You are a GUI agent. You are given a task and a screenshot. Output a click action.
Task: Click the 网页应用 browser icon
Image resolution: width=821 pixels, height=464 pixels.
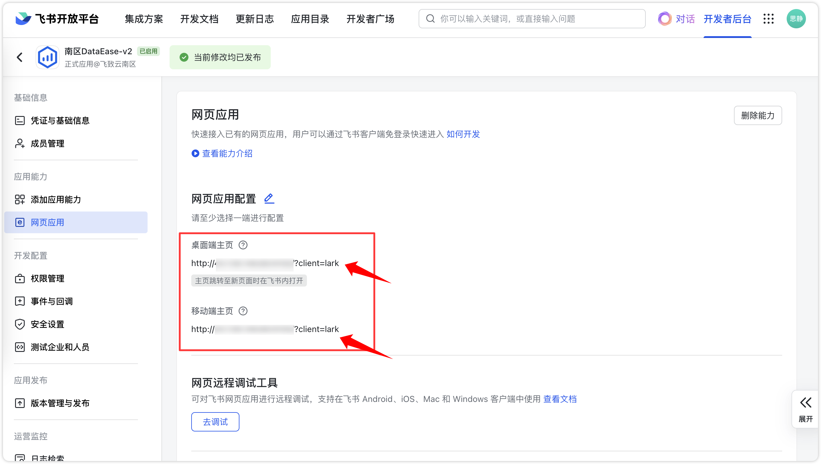[x=20, y=222]
